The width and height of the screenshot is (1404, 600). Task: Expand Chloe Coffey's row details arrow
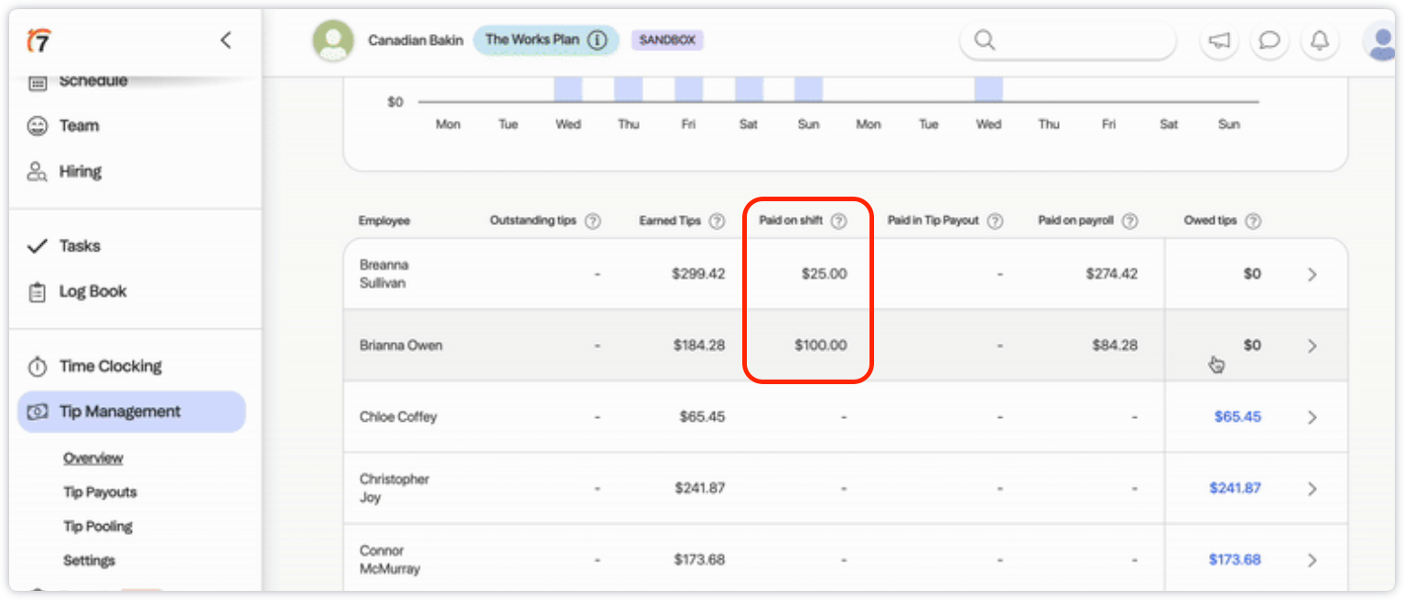click(1312, 417)
